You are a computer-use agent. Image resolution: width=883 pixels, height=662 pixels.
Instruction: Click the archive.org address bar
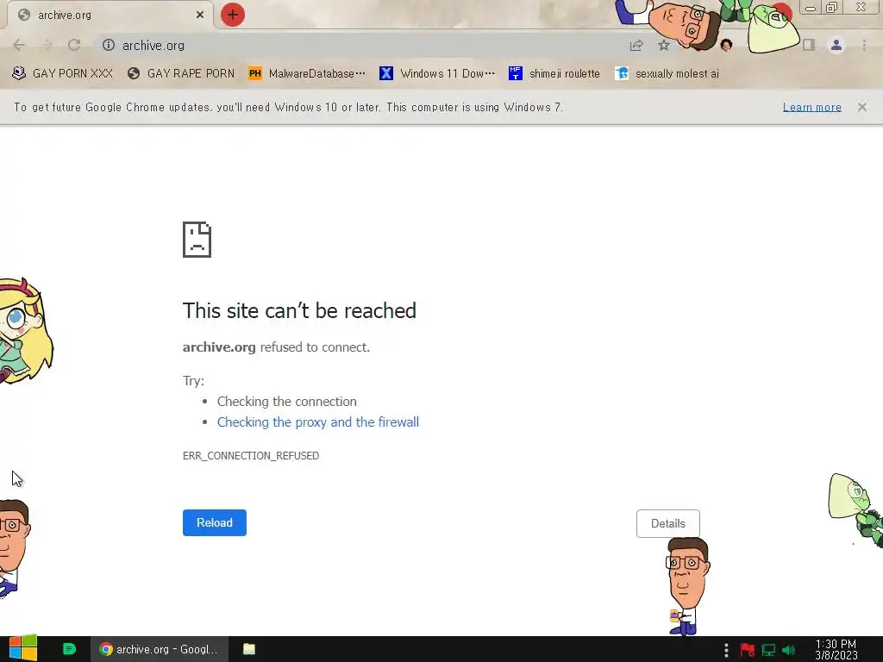tap(360, 45)
